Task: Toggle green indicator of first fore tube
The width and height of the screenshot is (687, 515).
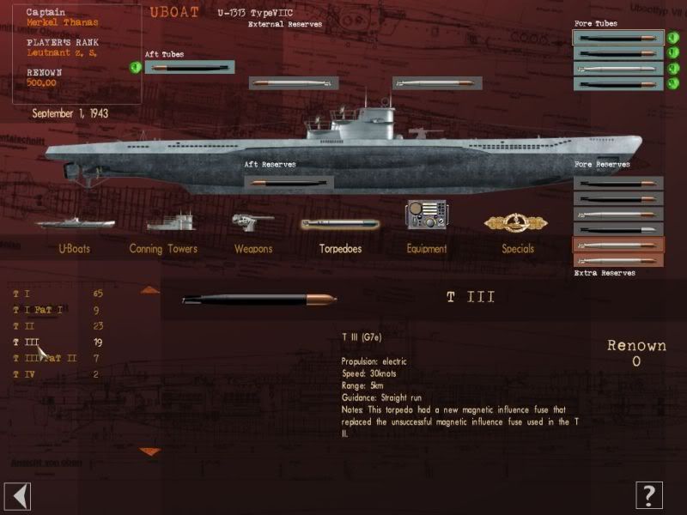Action: [x=673, y=38]
